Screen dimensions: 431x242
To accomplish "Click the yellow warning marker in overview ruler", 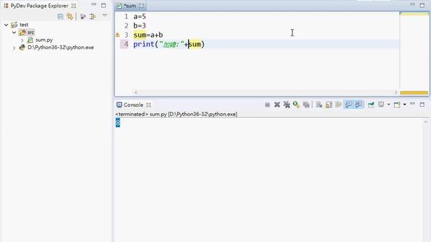I will [x=414, y=93].
